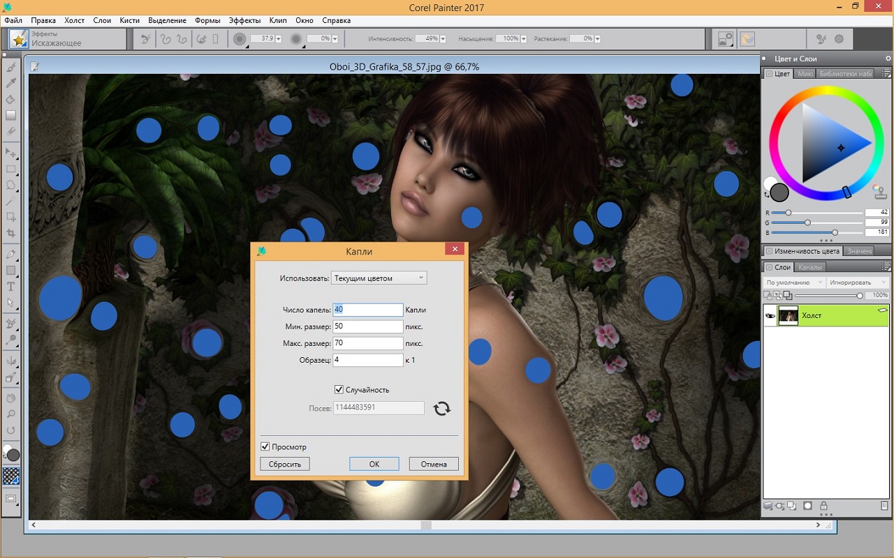Toggle the Просмотр preview checkbox

pos(265,446)
